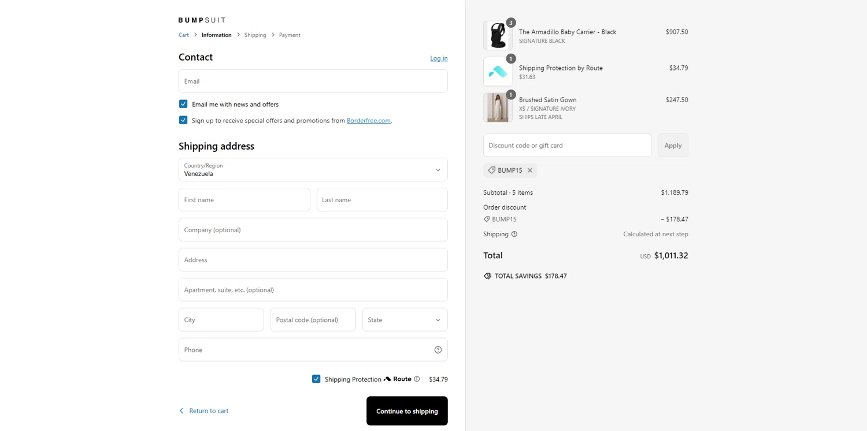Click the Shipping help question icon
867x431 pixels.
(514, 234)
